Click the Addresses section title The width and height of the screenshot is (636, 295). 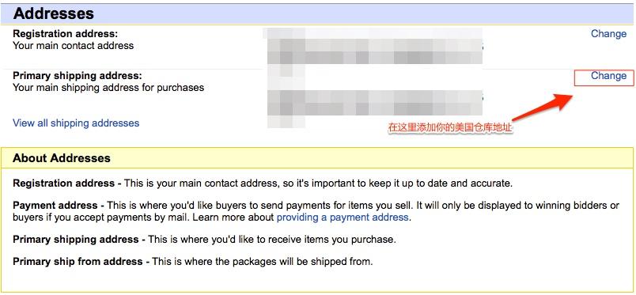click(54, 13)
